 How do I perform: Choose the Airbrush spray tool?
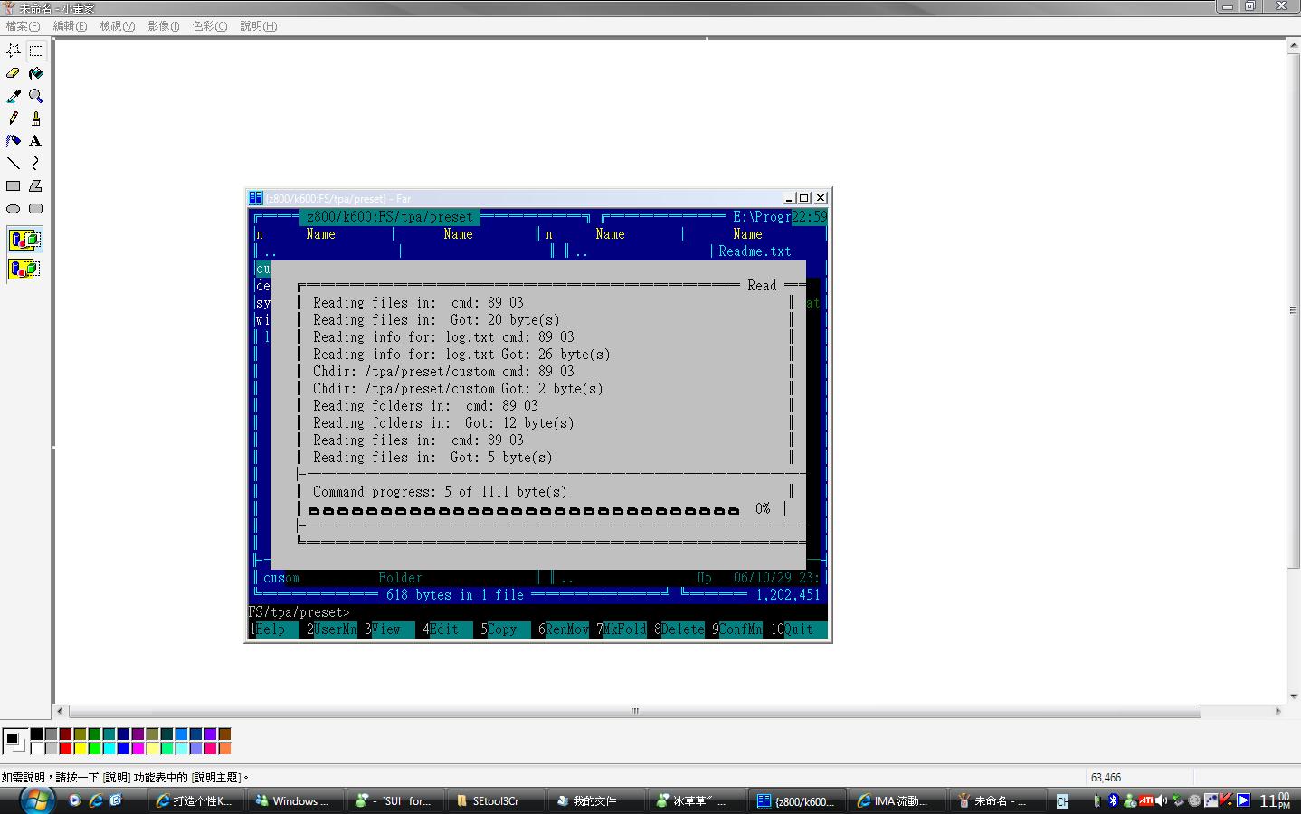[14, 141]
